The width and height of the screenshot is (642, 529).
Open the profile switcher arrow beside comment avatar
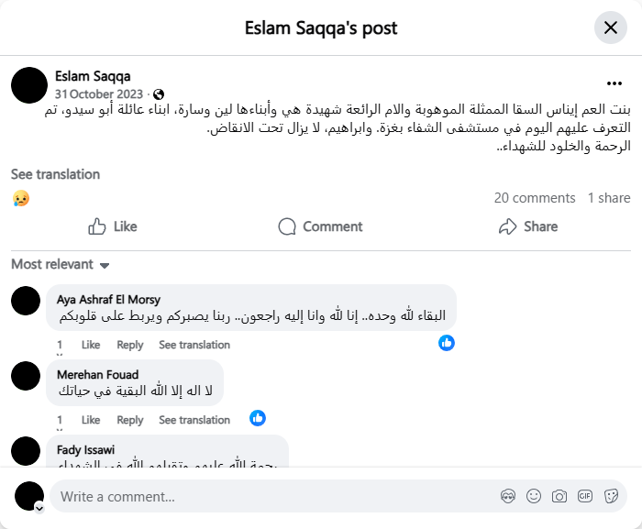(x=39, y=507)
